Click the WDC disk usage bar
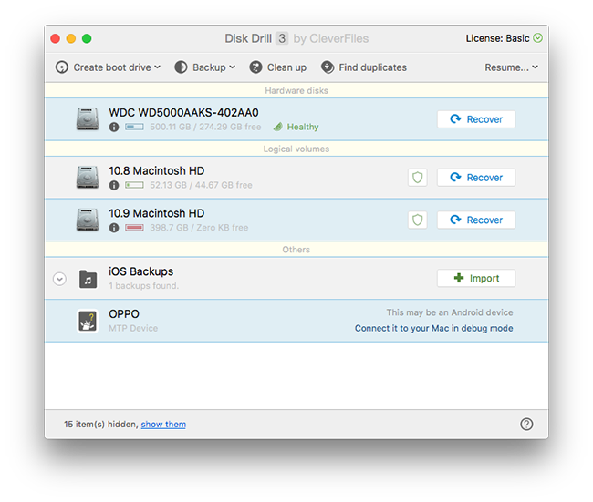Screen dimensions: 593x502 point(134,127)
